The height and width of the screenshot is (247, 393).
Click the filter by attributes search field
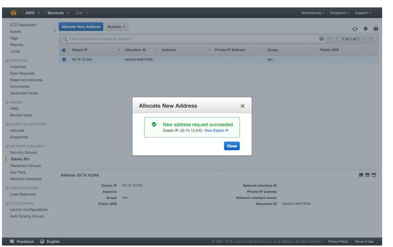(193, 39)
